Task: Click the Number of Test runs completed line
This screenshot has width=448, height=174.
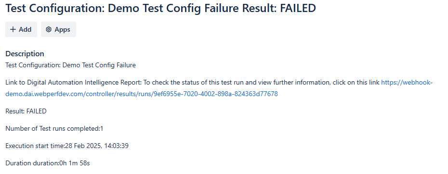Action: pyautogui.click(x=54, y=129)
